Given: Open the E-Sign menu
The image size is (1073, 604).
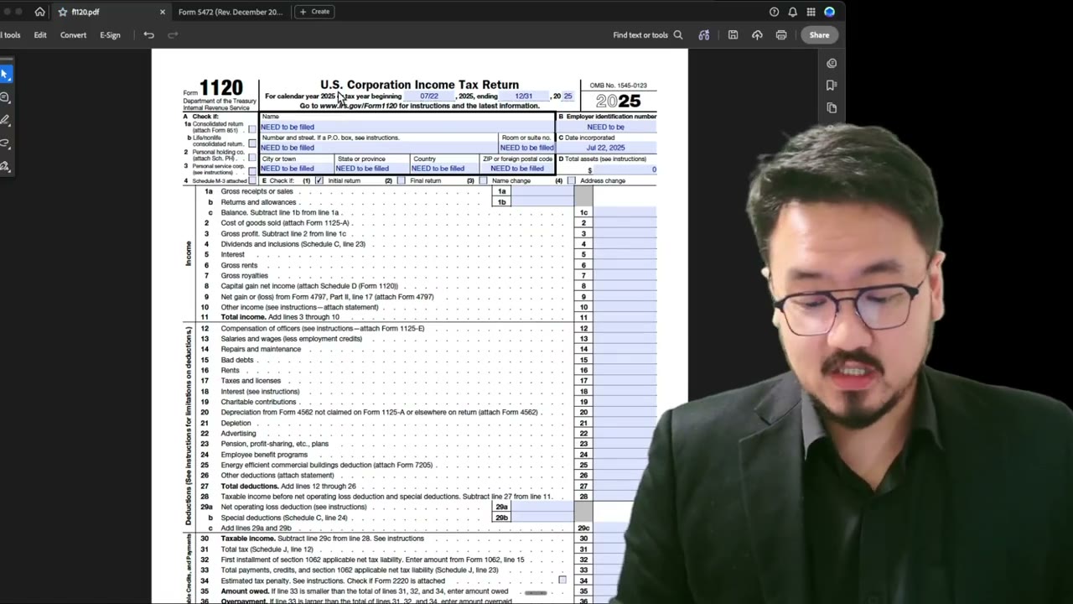Looking at the screenshot, I should (x=110, y=35).
